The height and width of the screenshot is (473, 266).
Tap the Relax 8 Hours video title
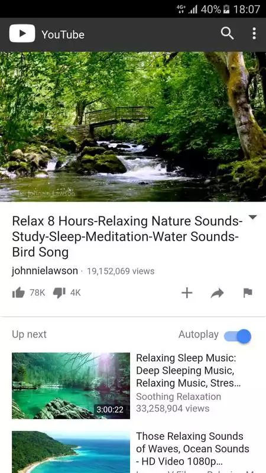[127, 237]
